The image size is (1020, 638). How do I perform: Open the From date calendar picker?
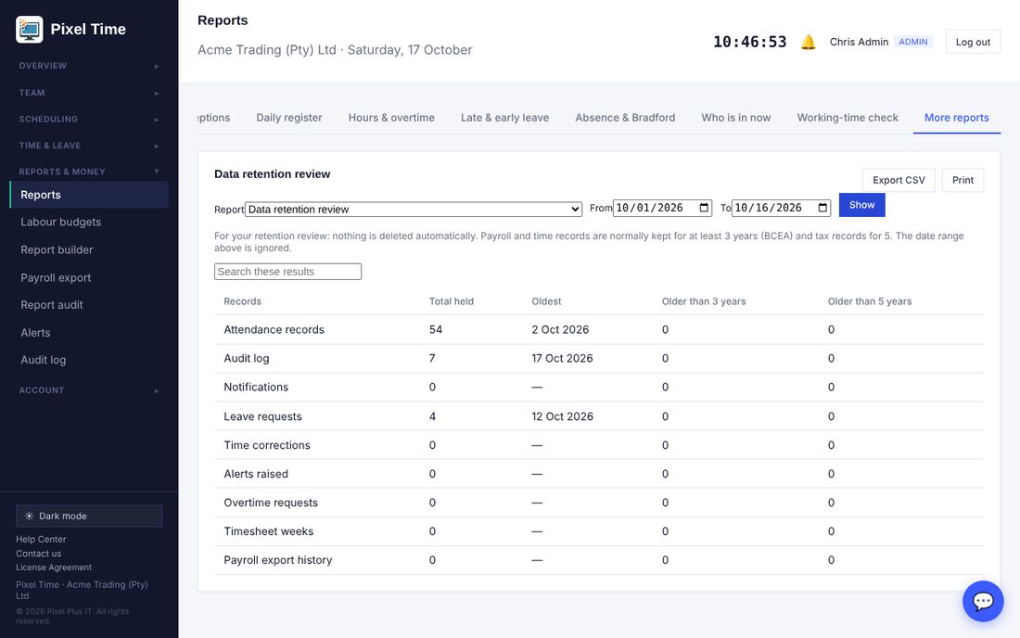click(704, 208)
